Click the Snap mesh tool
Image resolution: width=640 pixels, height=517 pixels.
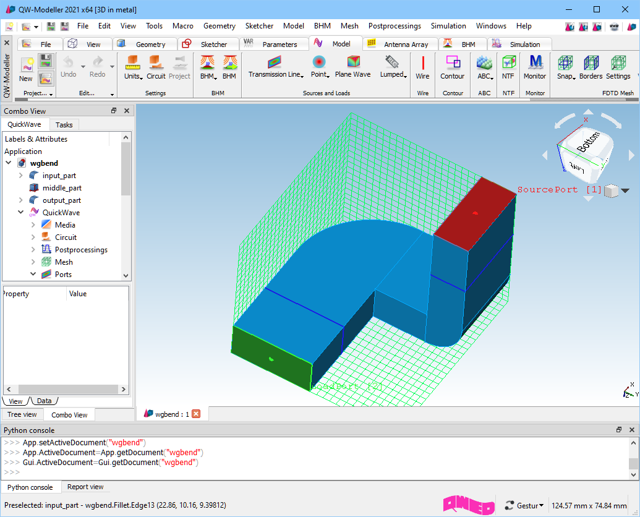tap(566, 68)
